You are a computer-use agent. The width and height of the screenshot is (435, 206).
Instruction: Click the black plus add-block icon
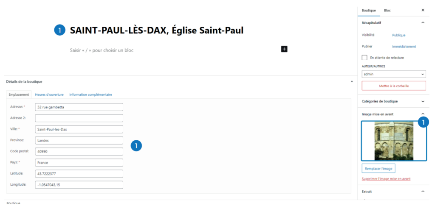click(x=284, y=49)
